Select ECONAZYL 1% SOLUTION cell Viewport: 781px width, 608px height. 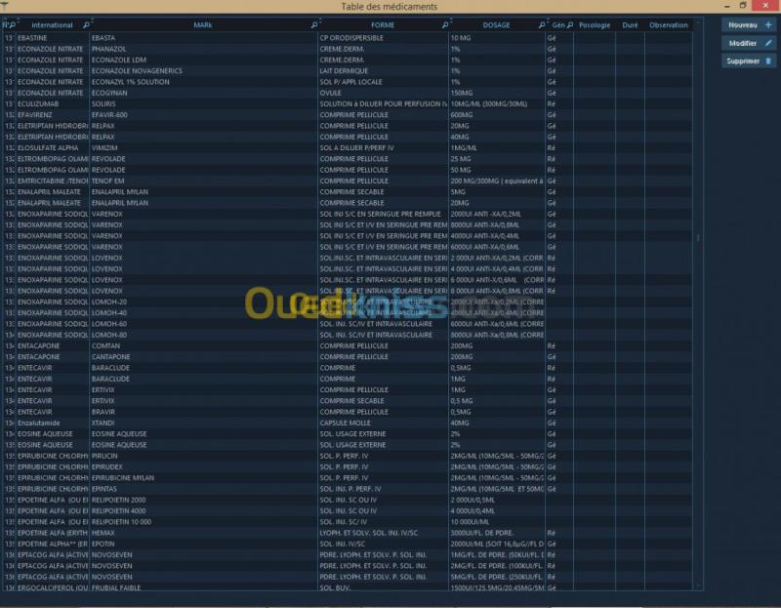tap(203, 82)
